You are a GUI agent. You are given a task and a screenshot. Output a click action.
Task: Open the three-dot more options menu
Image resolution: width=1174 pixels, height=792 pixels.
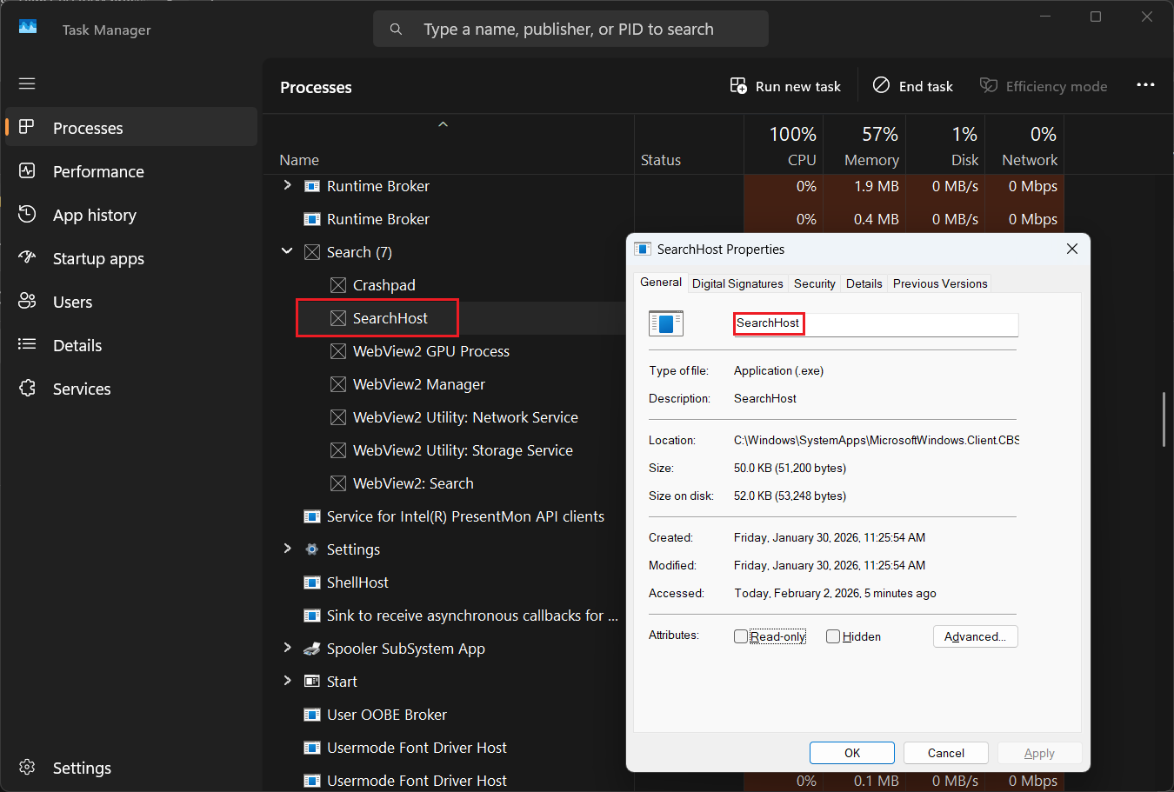click(1145, 85)
